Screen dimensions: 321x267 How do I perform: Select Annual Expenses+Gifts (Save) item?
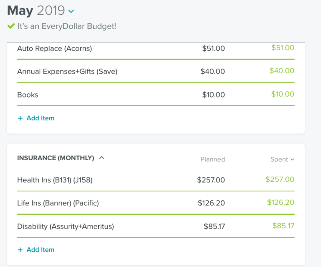[67, 72]
